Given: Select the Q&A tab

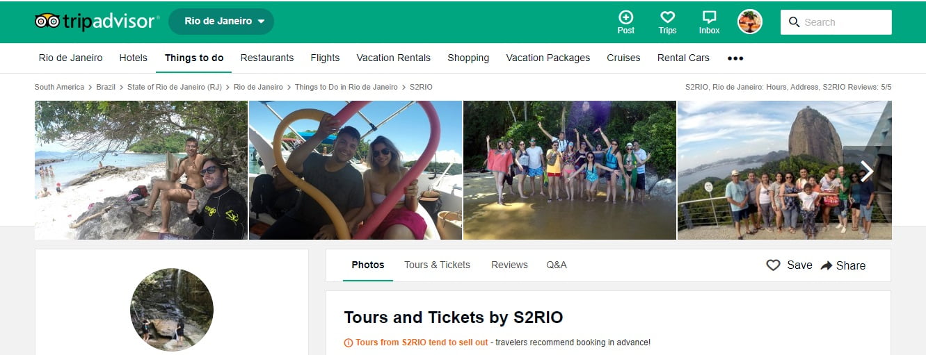Looking at the screenshot, I should [557, 265].
